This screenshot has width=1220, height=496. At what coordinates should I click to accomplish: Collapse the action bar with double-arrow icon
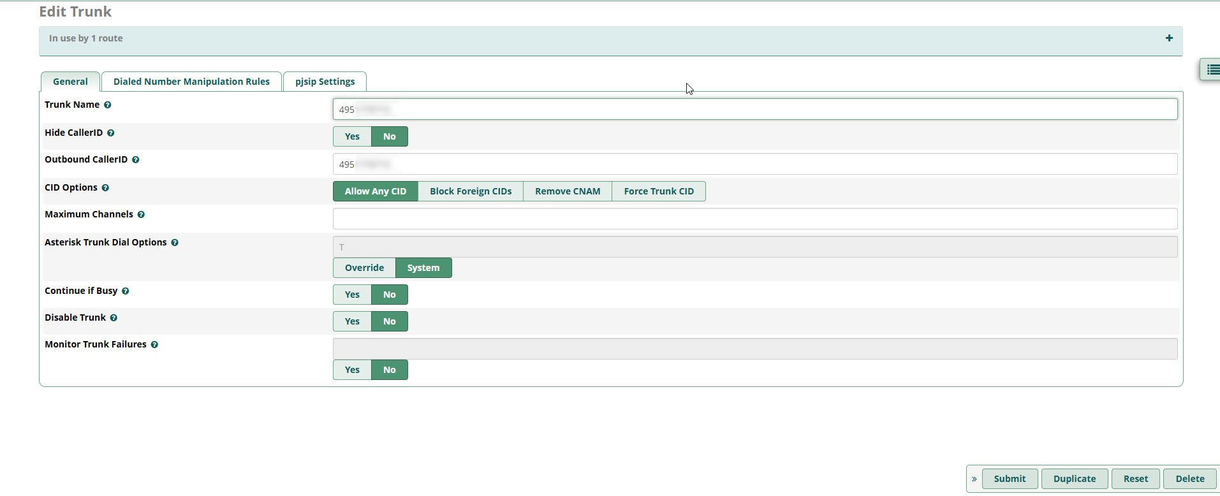pos(974,479)
